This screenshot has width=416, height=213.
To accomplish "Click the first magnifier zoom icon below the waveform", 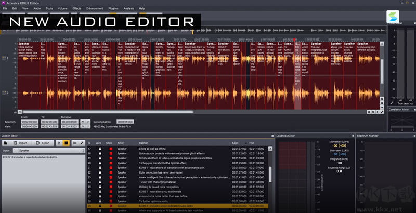I will coord(369,112).
